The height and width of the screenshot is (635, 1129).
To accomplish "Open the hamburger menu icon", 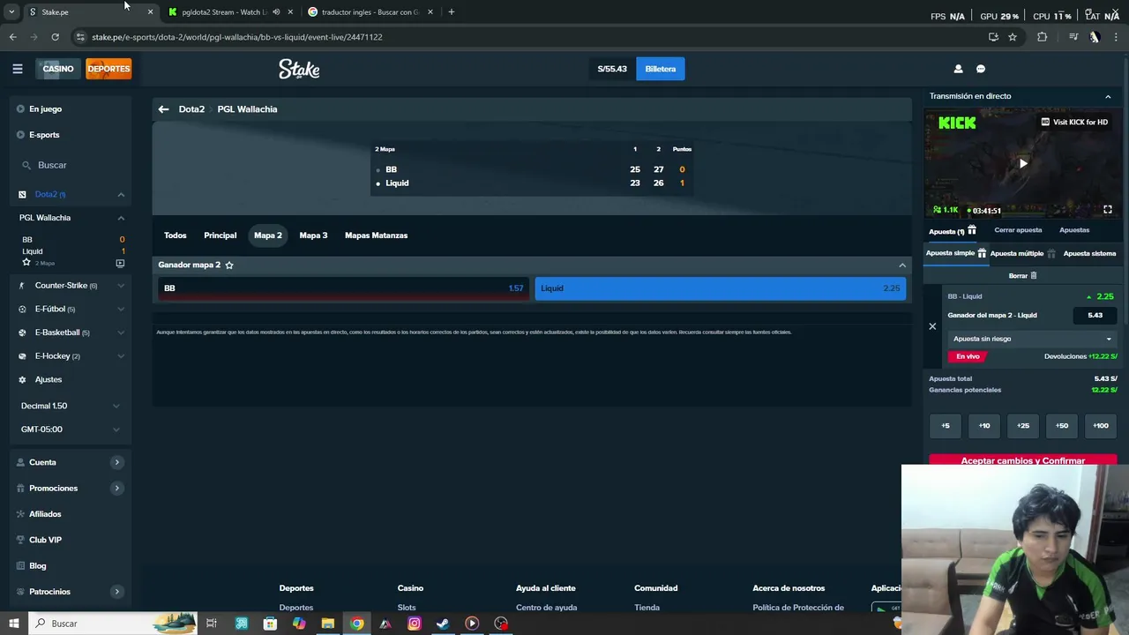I will click(18, 69).
